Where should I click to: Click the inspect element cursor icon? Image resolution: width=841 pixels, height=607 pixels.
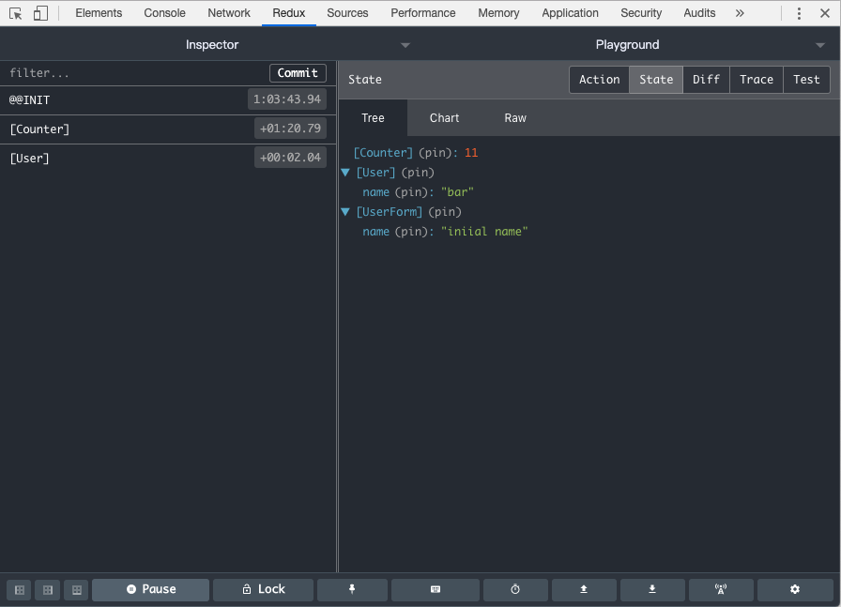click(x=16, y=13)
